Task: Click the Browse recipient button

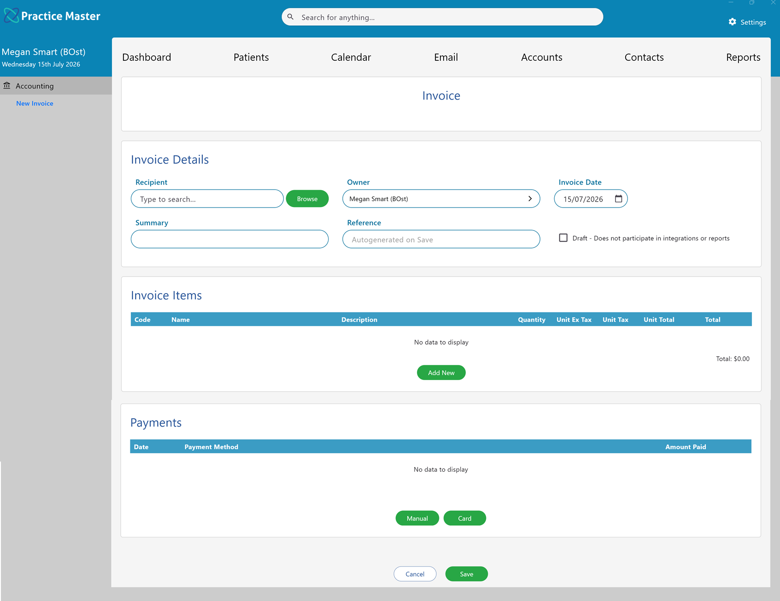Action: coord(307,199)
